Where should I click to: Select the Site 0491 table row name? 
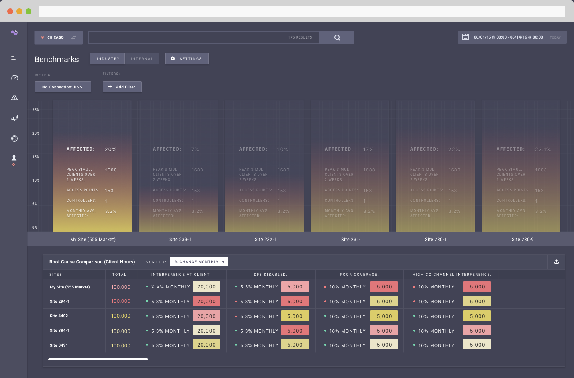click(59, 345)
